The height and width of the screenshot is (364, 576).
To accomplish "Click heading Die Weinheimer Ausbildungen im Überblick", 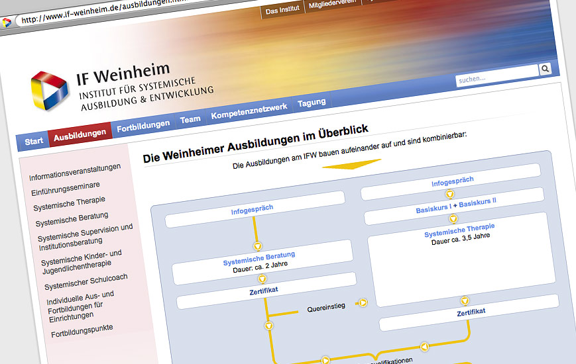I will pyautogui.click(x=256, y=144).
